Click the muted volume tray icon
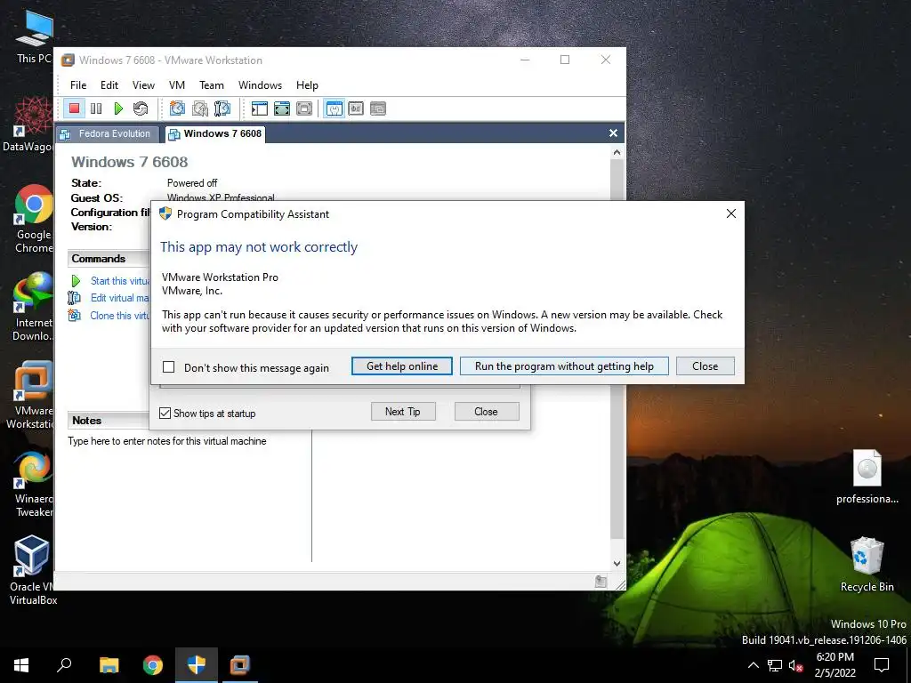Viewport: 911px width, 683px height. tap(795, 665)
